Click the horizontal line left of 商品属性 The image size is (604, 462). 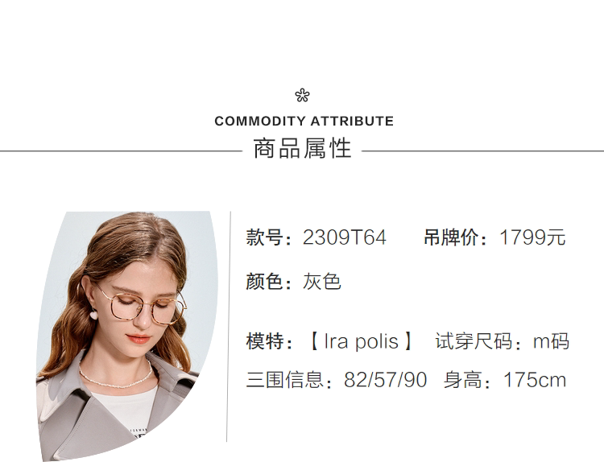click(x=121, y=151)
